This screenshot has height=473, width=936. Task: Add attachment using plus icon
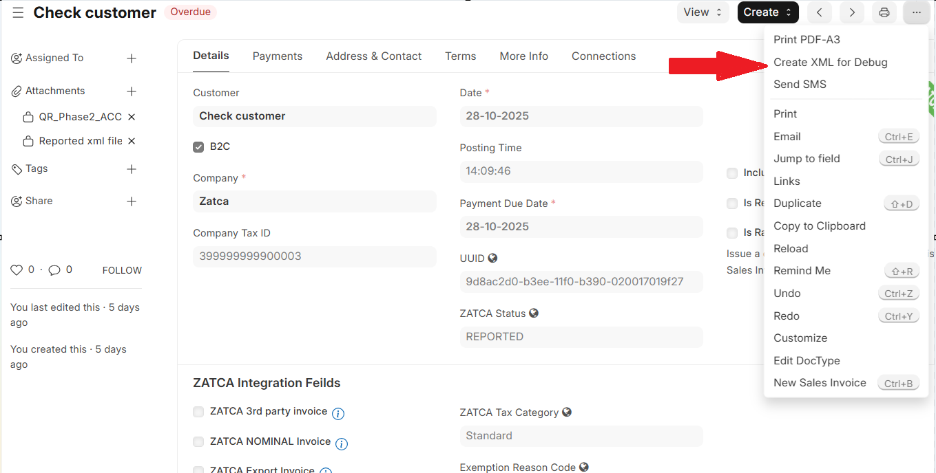[132, 91]
